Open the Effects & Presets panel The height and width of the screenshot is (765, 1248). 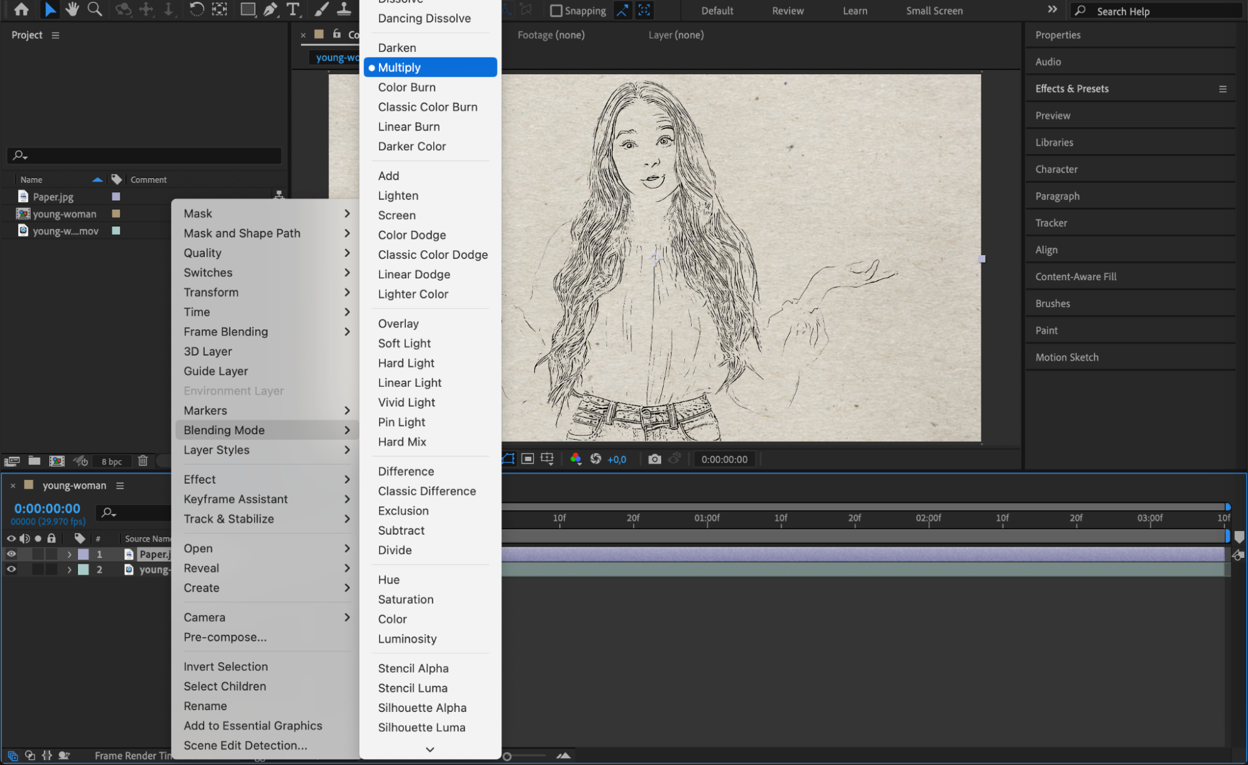tap(1071, 89)
